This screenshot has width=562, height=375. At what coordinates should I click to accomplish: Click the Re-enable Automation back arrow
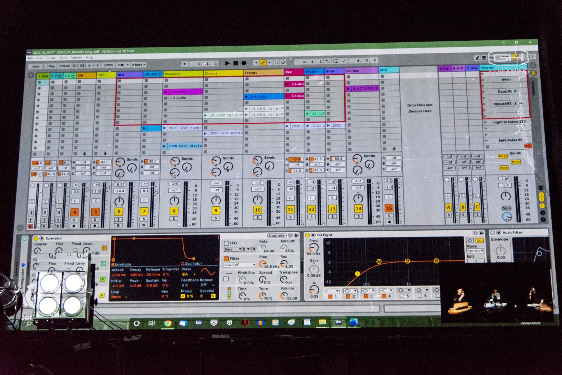click(x=270, y=63)
